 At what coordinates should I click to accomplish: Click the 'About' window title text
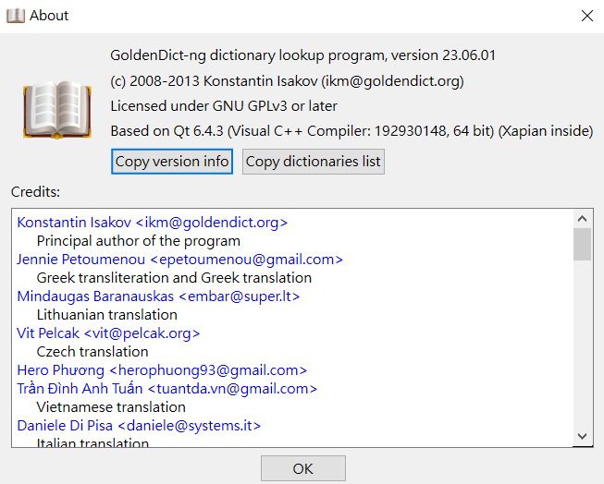49,16
